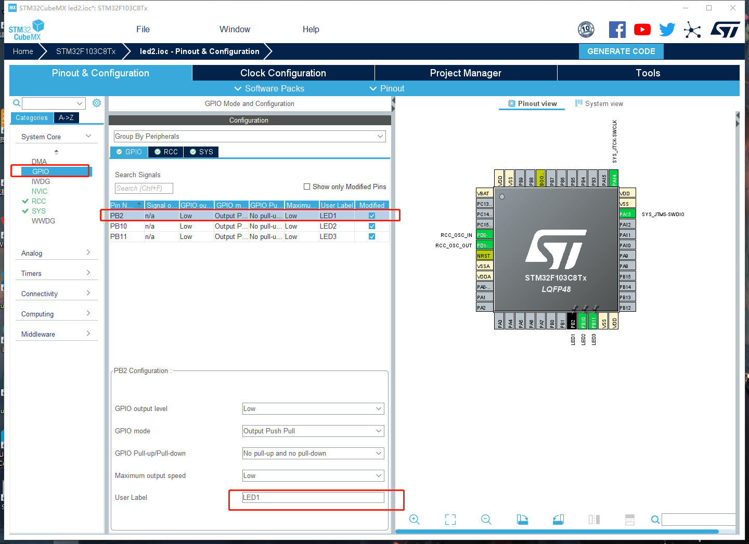Screen dimensions: 749x544
Task: Expand the Timers category
Action: (x=56, y=273)
